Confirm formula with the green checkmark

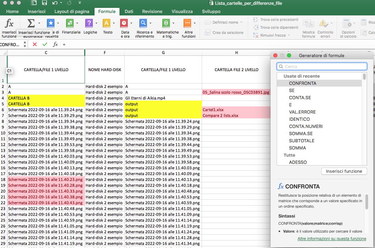click(x=45, y=44)
